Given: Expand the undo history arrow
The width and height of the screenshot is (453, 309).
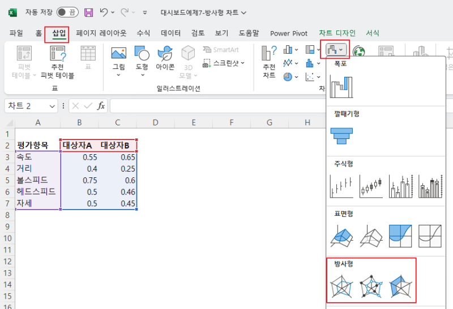Looking at the screenshot, I should click(113, 12).
